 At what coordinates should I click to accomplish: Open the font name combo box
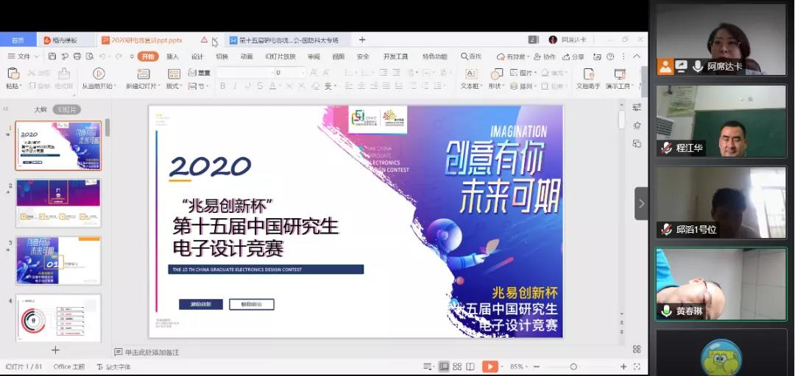tap(244, 73)
